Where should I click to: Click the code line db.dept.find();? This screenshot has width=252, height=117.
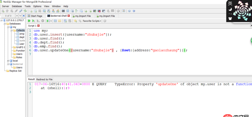pyautogui.click(x=49, y=42)
